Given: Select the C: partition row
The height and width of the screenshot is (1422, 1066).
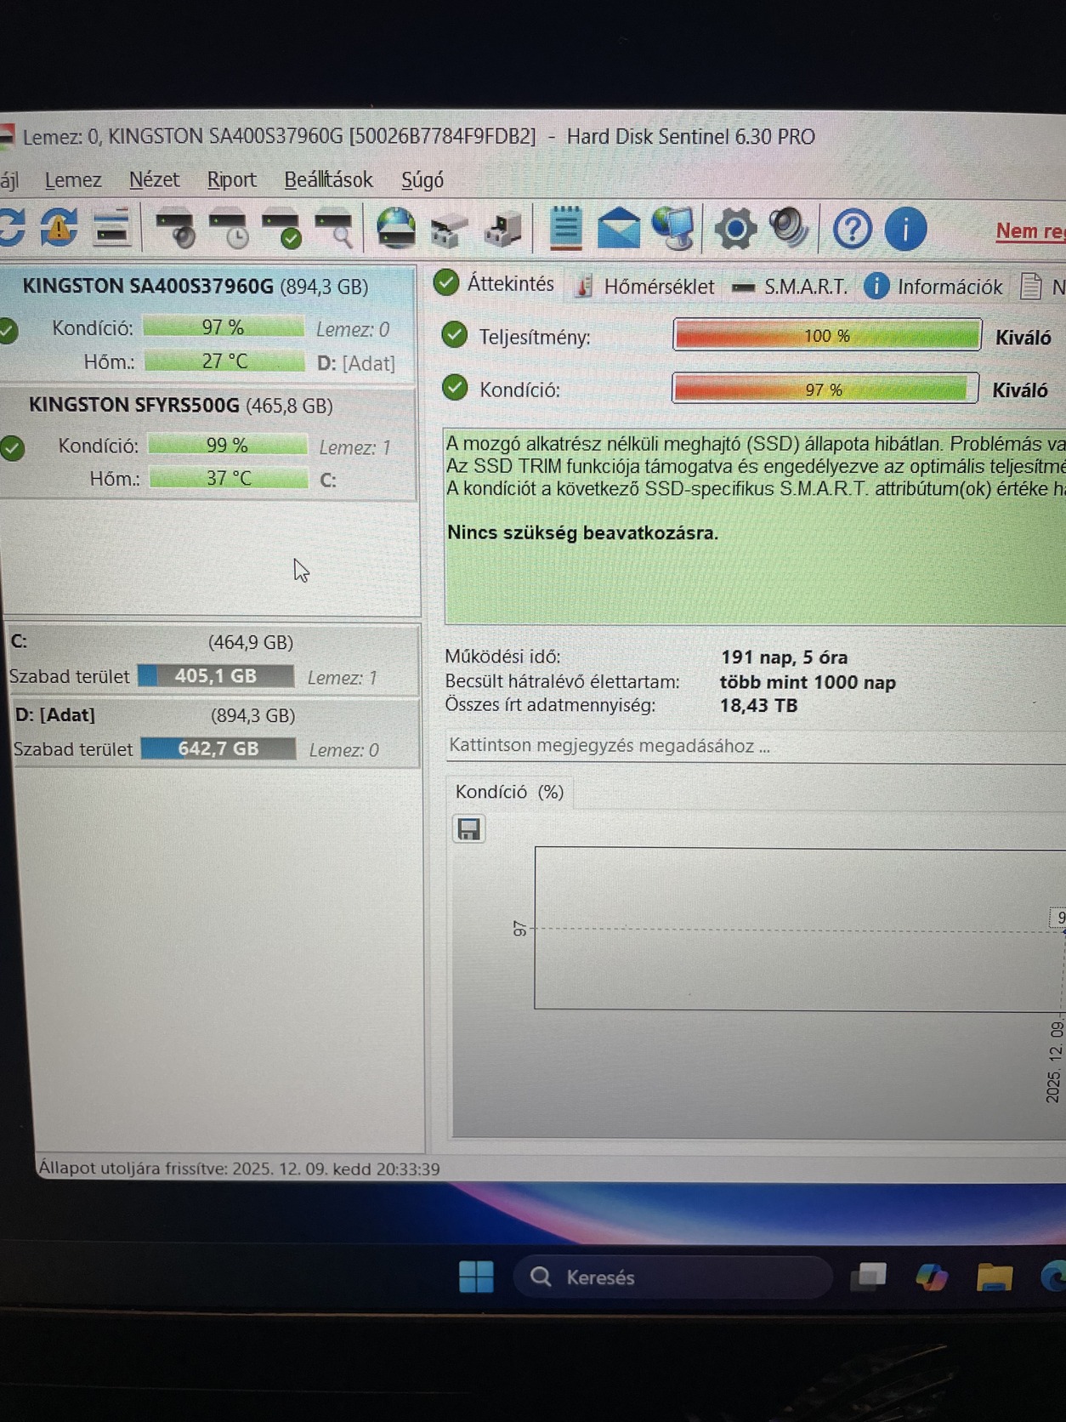Looking at the screenshot, I should tap(213, 660).
